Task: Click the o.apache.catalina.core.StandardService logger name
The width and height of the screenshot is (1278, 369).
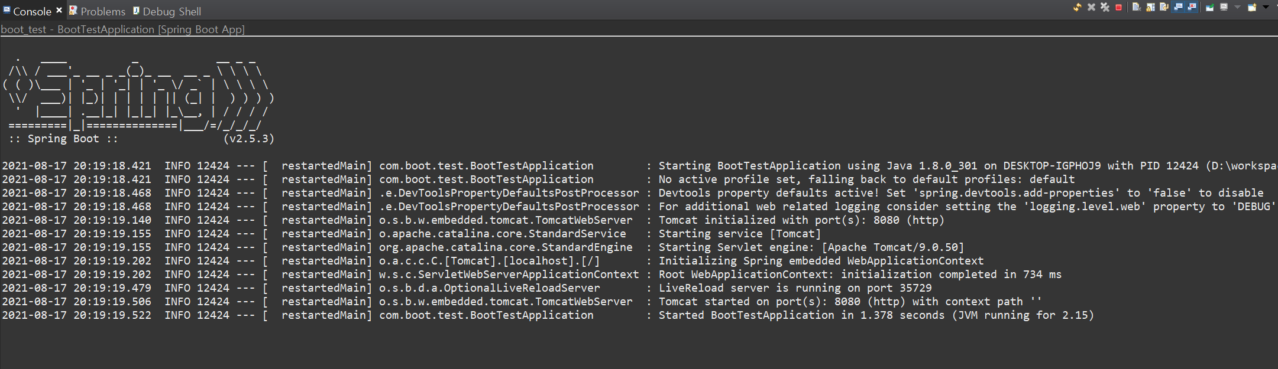Action: pos(502,234)
